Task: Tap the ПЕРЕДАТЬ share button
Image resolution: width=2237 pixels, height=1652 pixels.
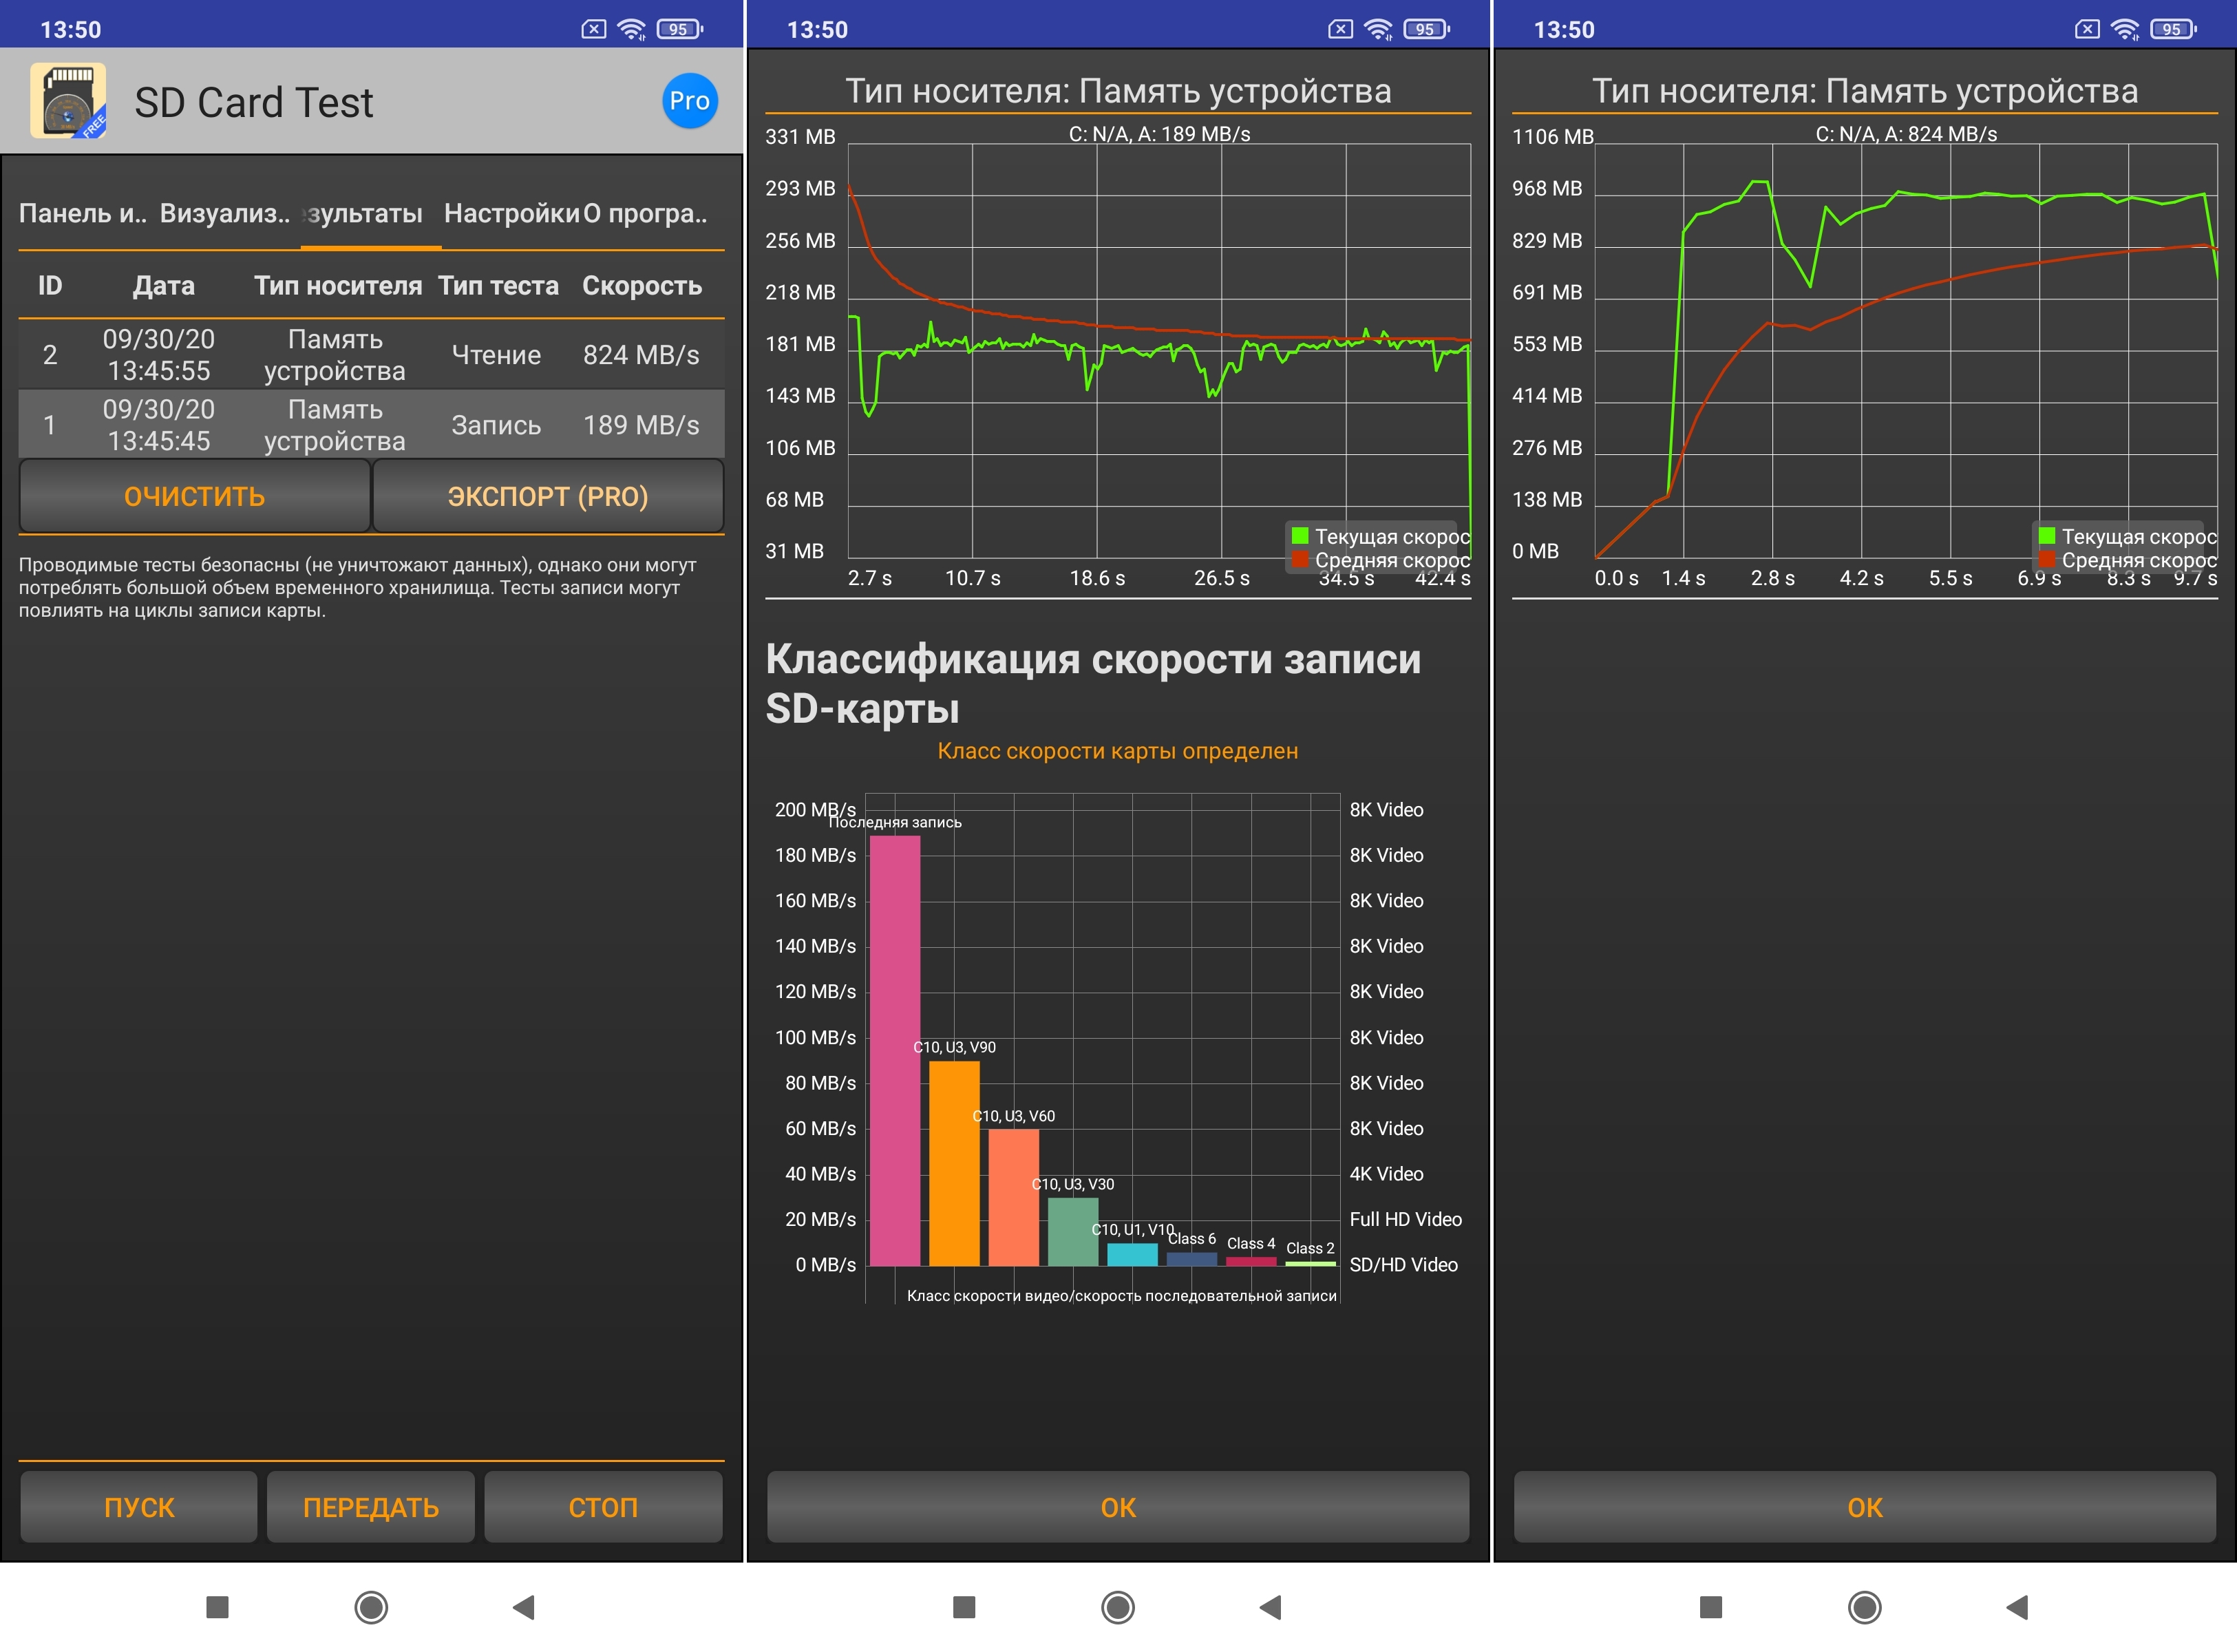Action: click(371, 1506)
